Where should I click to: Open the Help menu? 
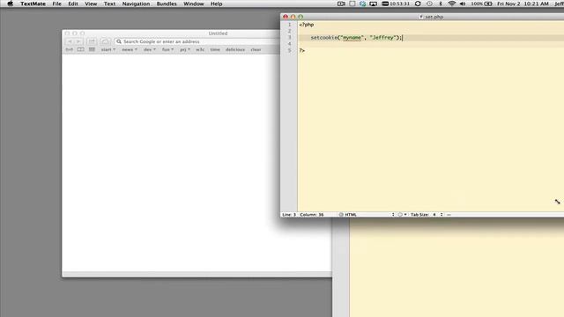pyautogui.click(x=216, y=4)
